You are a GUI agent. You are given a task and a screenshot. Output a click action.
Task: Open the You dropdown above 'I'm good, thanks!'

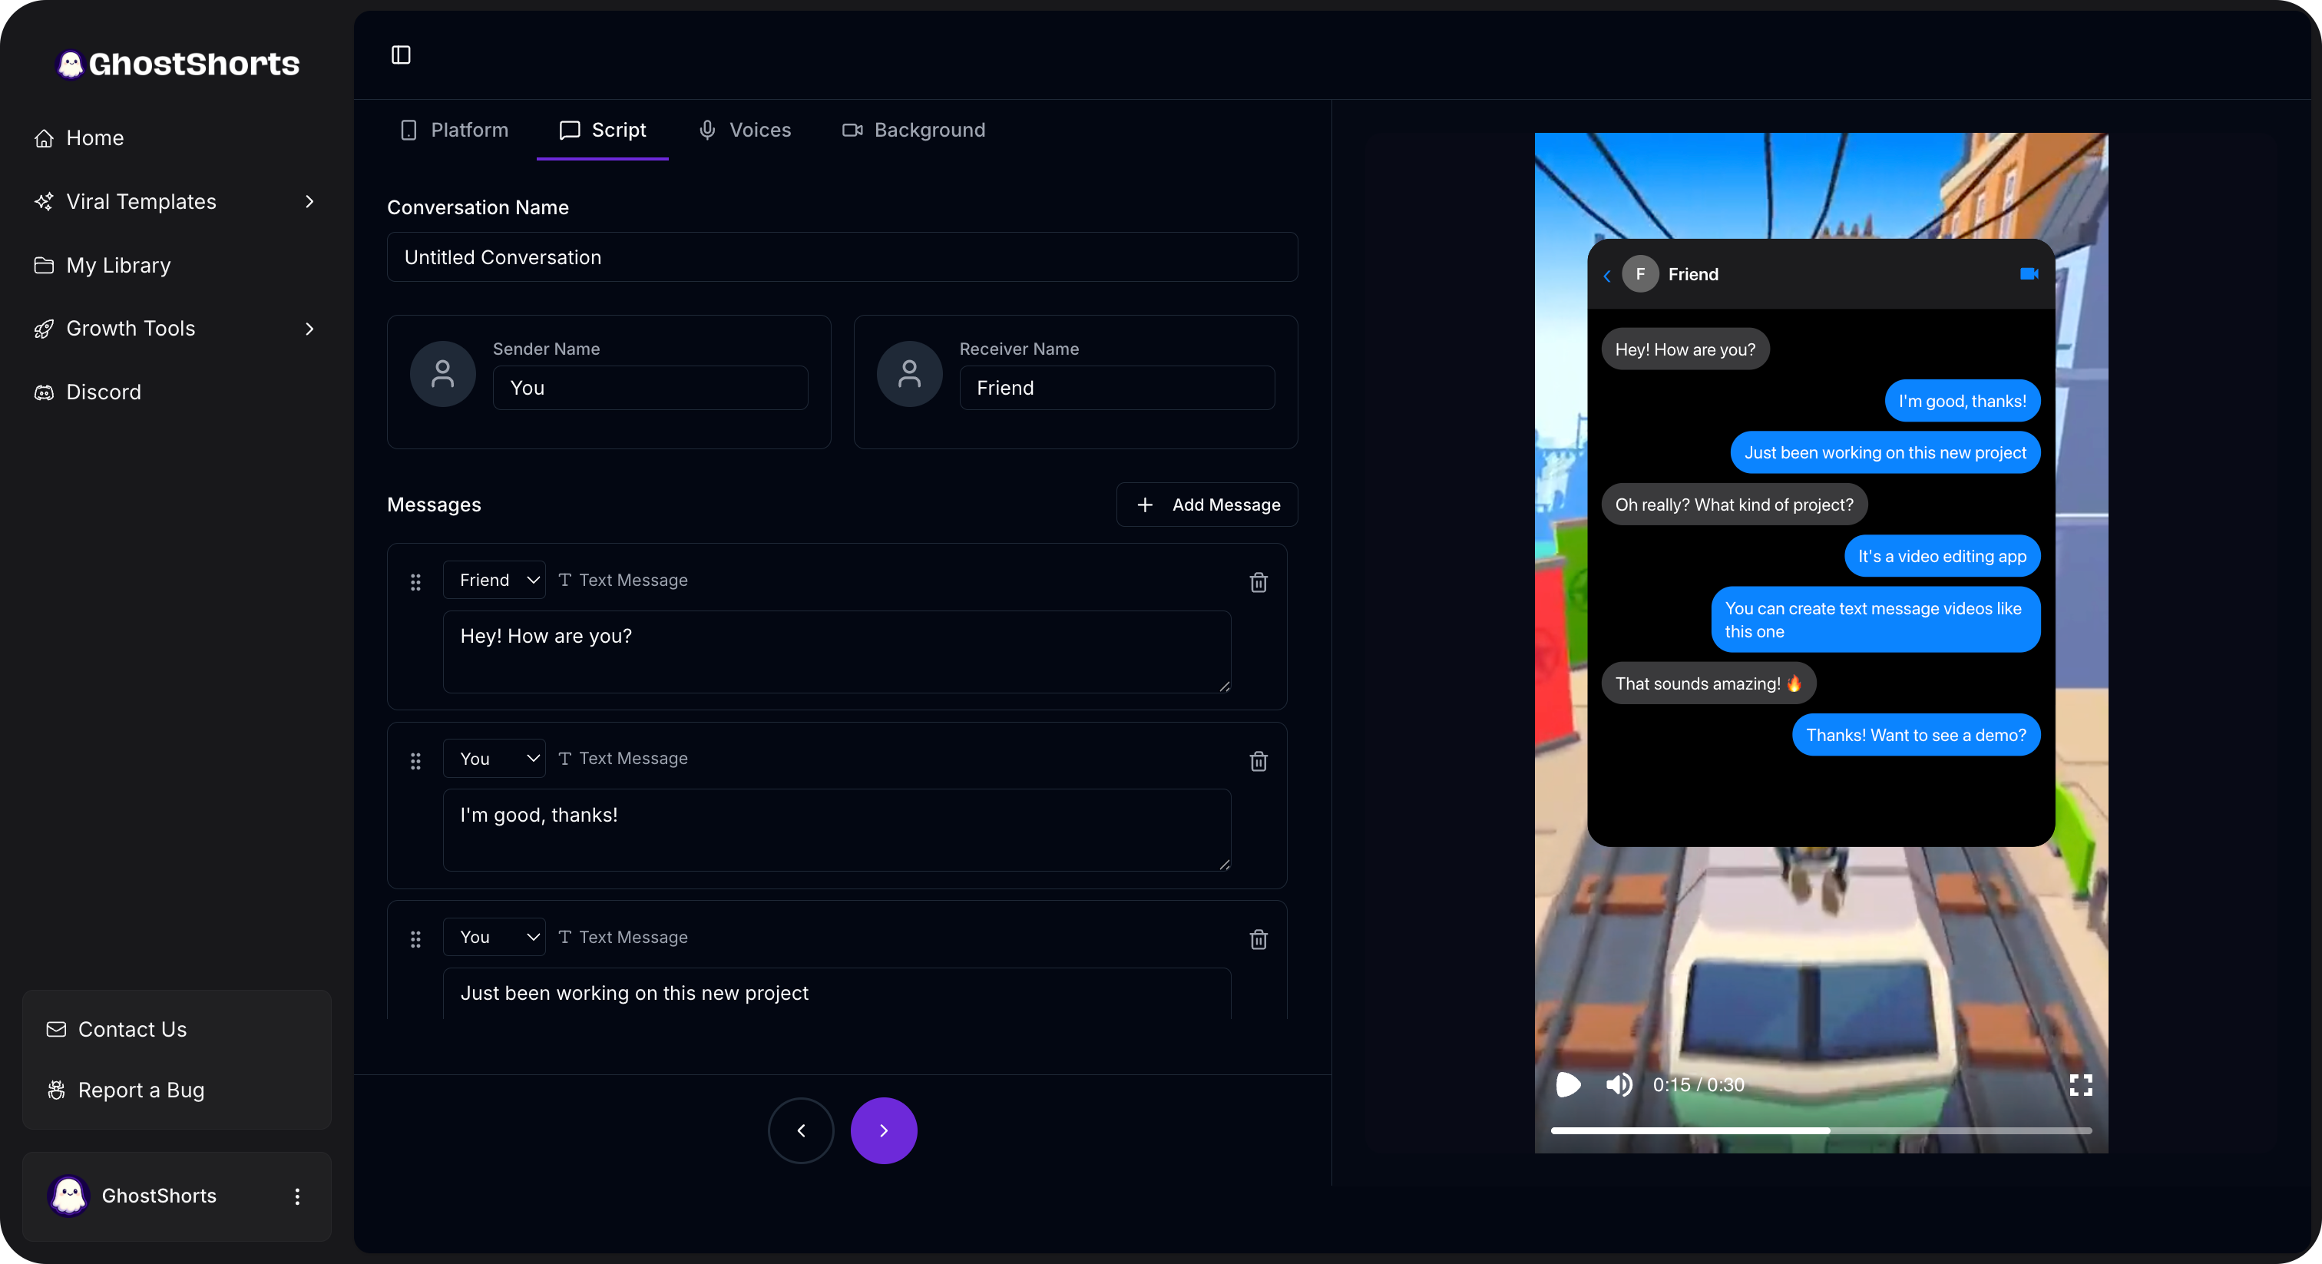pos(496,758)
